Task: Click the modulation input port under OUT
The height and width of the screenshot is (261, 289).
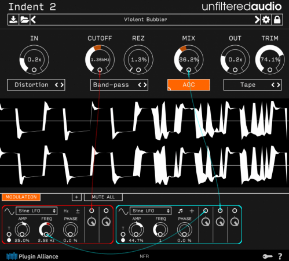Action: (235, 70)
